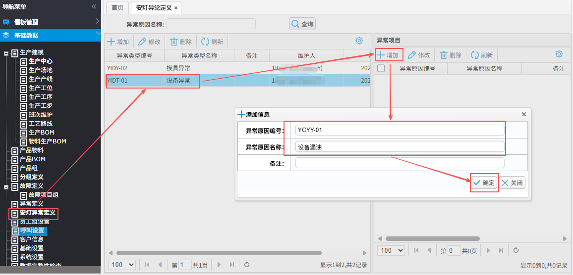Open page size dropdown in 异常项目 panel
The image size is (573, 275).
pyautogui.click(x=391, y=251)
